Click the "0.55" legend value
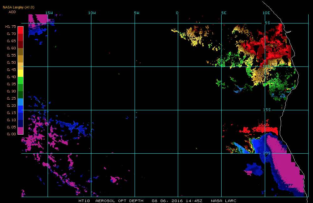 [11, 55]
